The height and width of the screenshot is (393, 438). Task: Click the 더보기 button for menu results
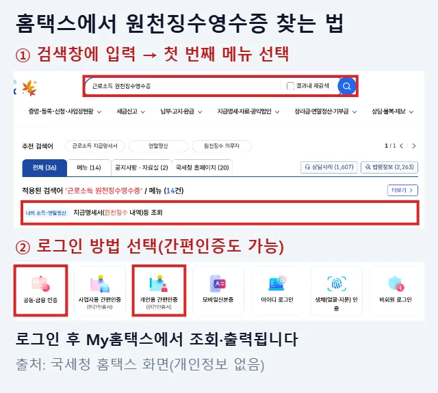402,190
